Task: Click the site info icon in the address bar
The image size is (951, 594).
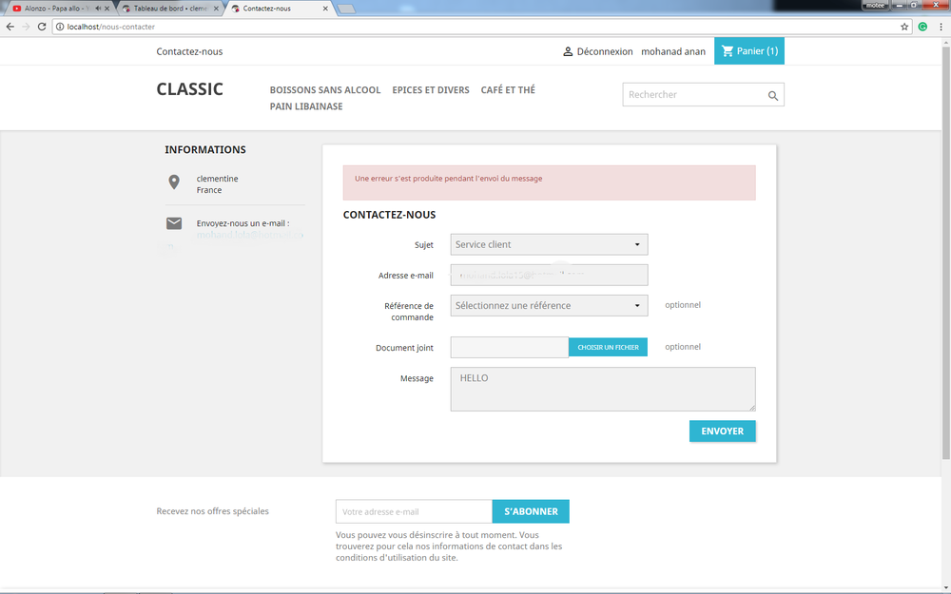Action: pos(60,27)
